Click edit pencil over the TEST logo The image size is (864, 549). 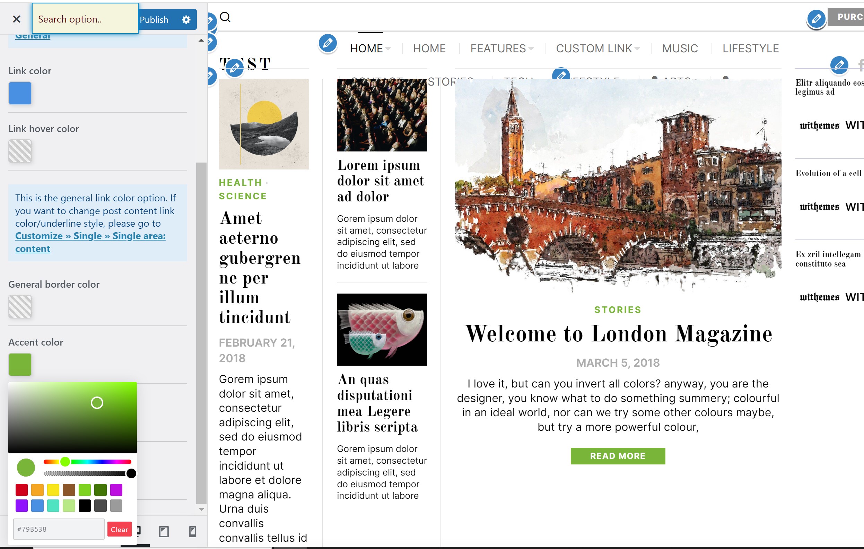pyautogui.click(x=235, y=67)
